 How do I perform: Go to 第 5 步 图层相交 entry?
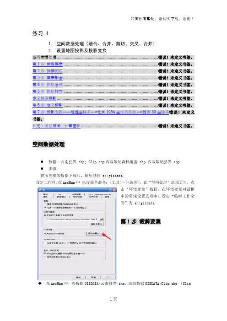pyautogui.click(x=48, y=91)
